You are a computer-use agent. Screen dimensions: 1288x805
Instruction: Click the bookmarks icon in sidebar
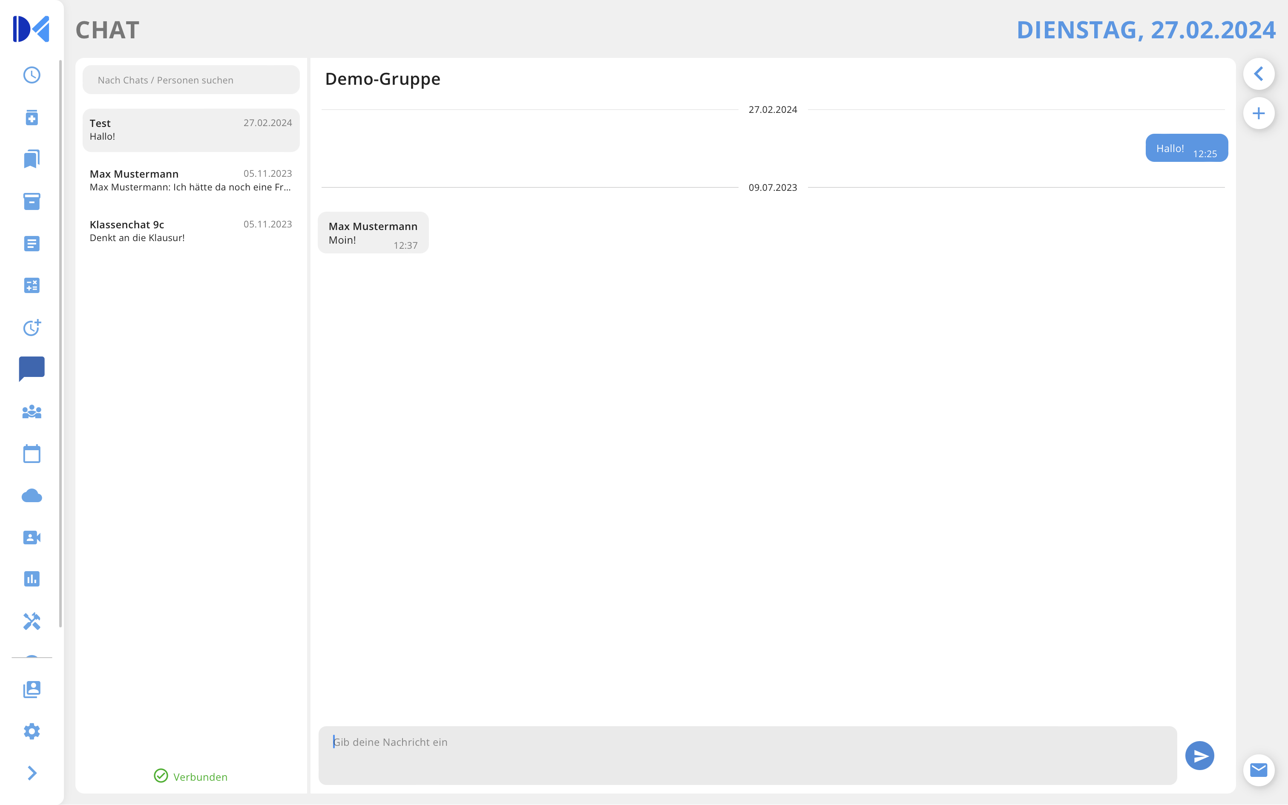[x=32, y=159]
